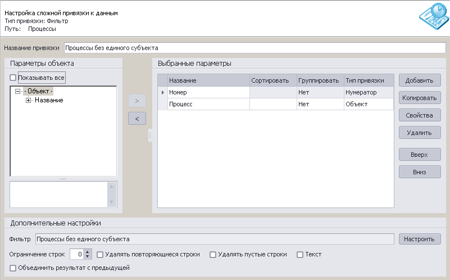Click the Настроить filter button

point(420,239)
